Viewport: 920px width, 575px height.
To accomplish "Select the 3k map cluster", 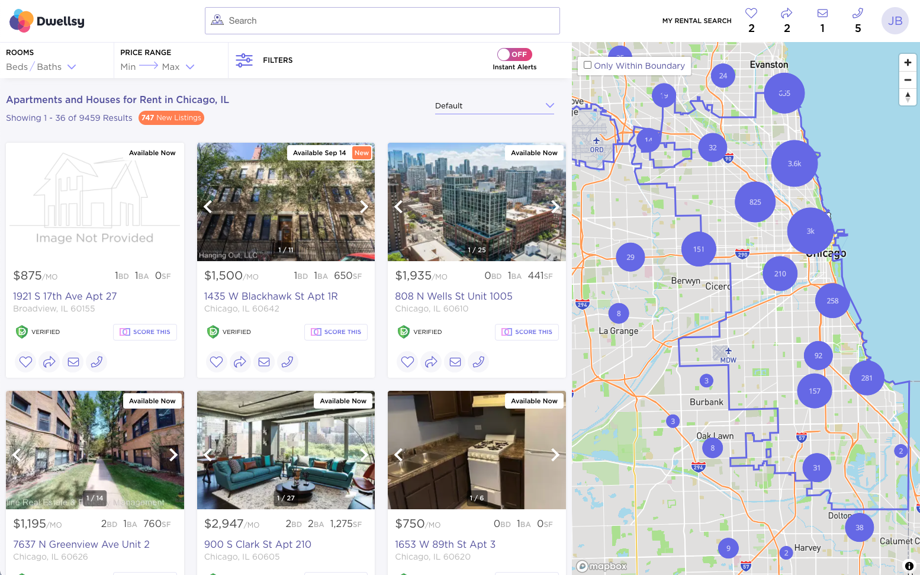I will pos(810,231).
